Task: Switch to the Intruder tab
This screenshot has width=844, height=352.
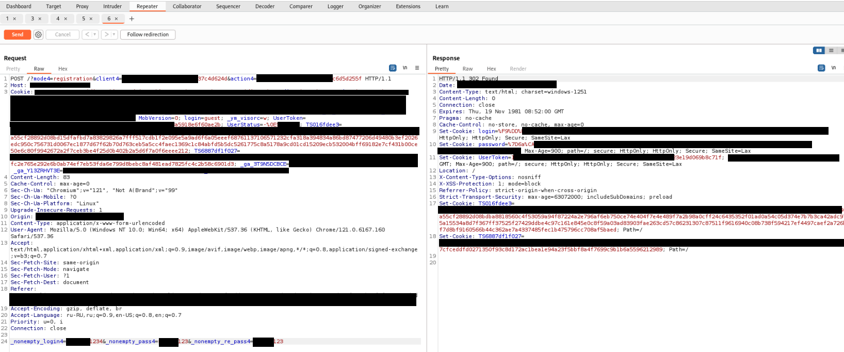Action: tap(112, 6)
